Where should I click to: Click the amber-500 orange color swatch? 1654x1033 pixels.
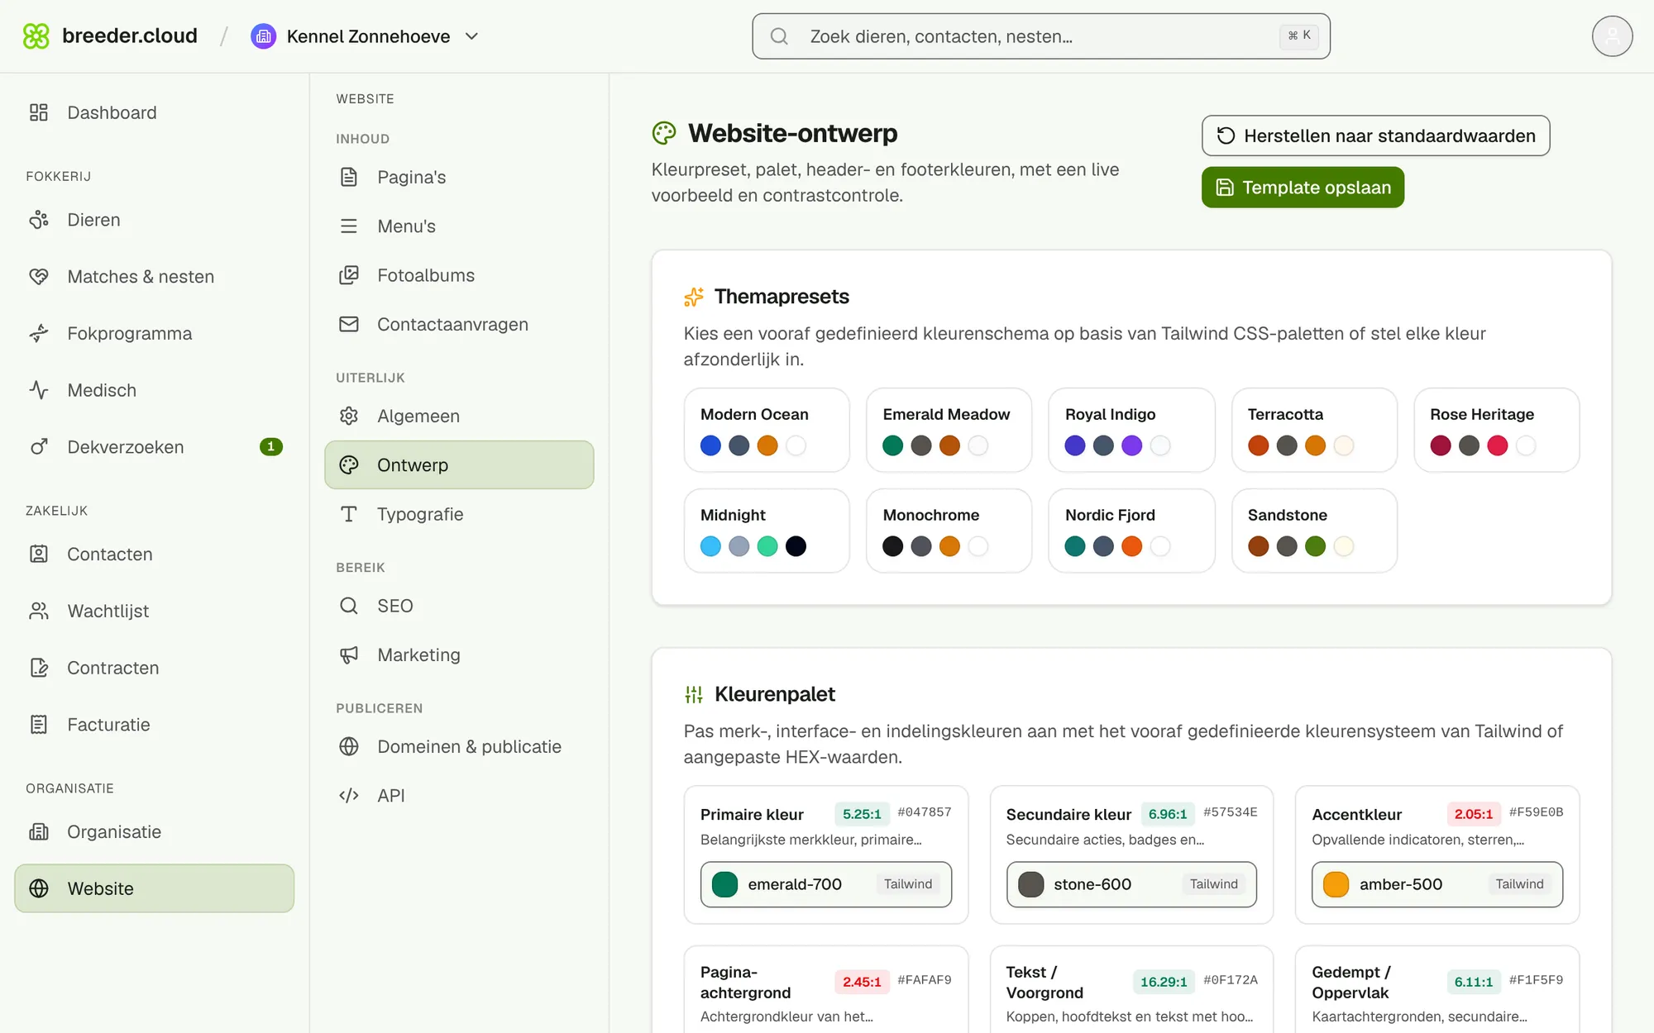pyautogui.click(x=1336, y=884)
